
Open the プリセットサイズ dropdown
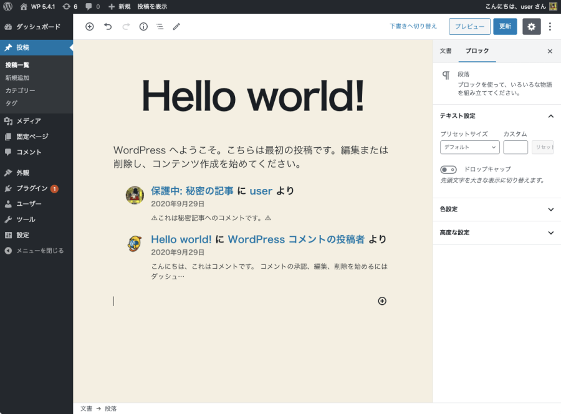(x=470, y=147)
